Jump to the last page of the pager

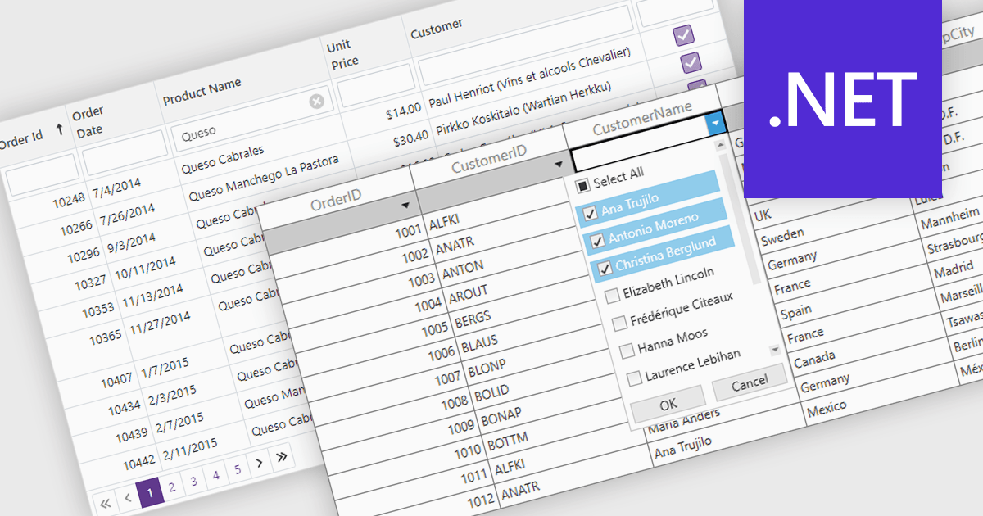coord(282,457)
